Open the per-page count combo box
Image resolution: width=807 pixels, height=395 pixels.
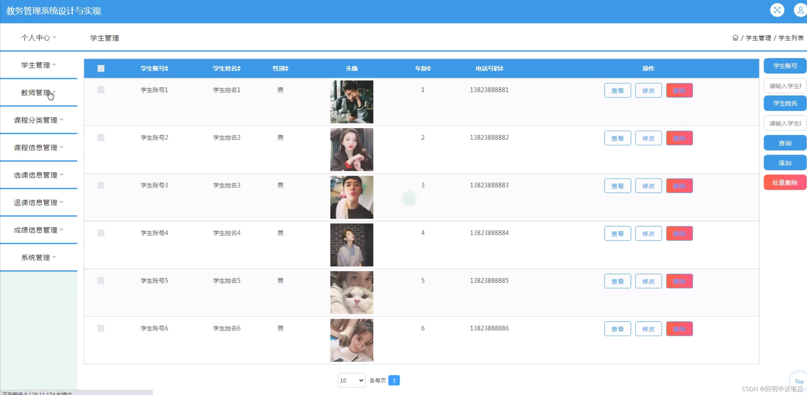[351, 380]
